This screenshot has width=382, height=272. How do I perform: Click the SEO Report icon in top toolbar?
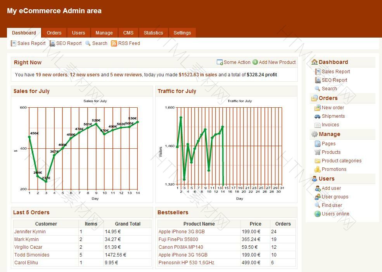tap(52, 43)
